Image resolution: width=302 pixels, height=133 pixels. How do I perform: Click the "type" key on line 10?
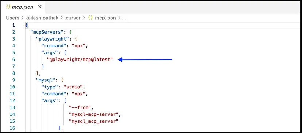point(50,87)
